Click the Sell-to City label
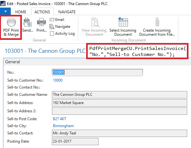Viewport: 191px width, 148px height. 17,126
